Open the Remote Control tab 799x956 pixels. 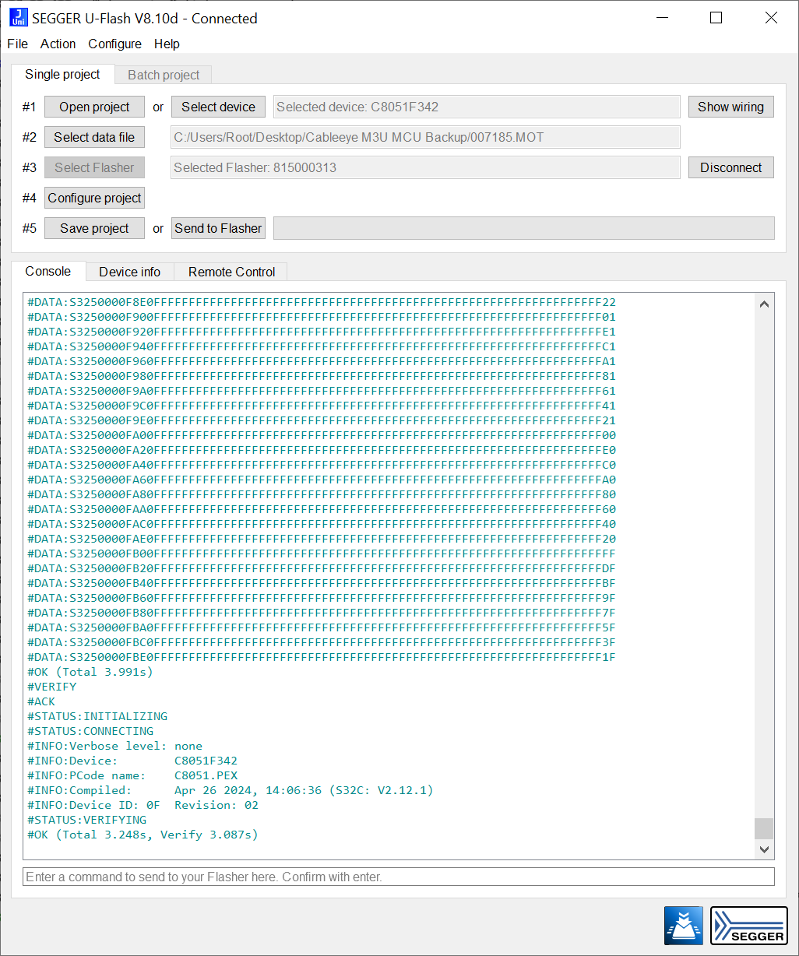tap(231, 272)
